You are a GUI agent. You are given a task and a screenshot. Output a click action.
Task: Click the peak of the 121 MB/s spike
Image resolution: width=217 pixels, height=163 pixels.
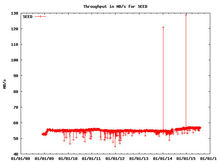(163, 27)
